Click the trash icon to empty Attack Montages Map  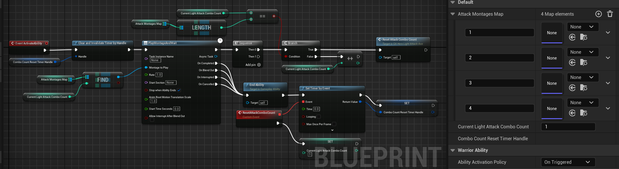pyautogui.click(x=610, y=14)
